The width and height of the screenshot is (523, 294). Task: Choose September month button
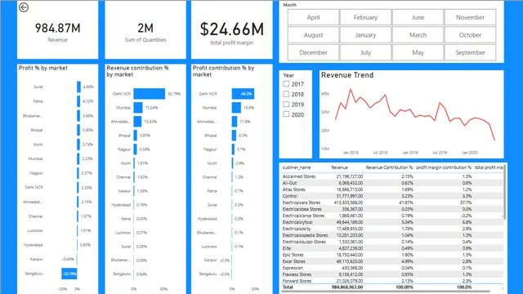coord(471,52)
